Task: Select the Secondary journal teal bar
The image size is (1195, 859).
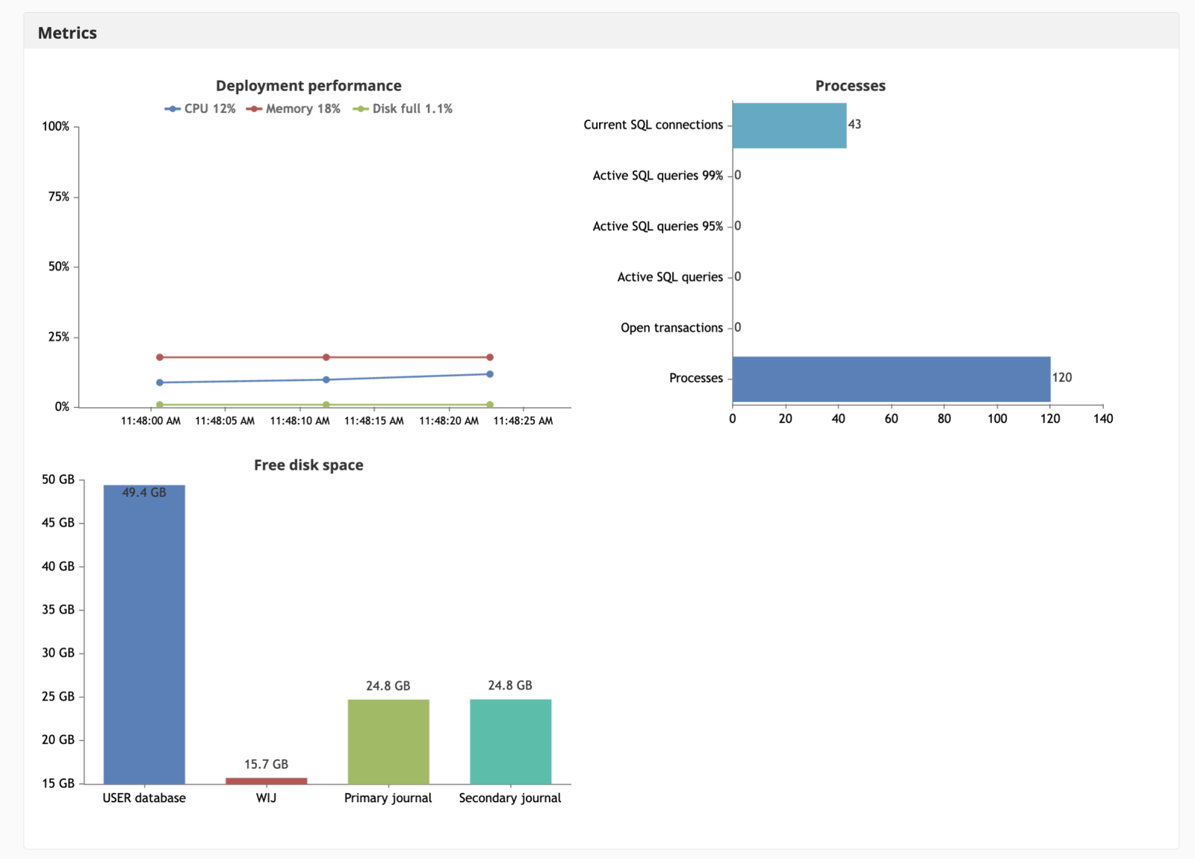Action: coord(510,742)
